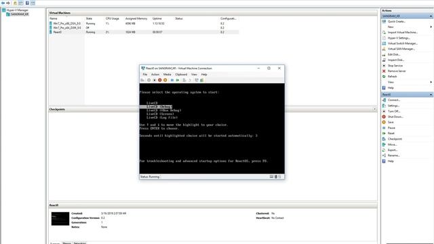Open Media menu in VM Connection window
434x244 pixels.
167,75
